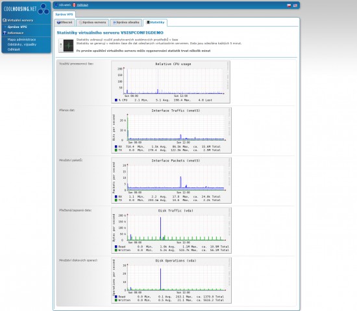The image size is (357, 311).
Task: Click the statistics monitor thumbnail icon
Action: 66,46
